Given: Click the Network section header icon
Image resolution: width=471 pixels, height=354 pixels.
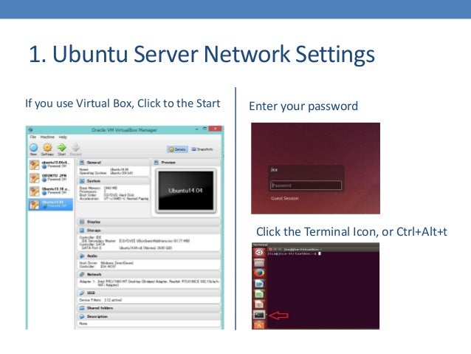Looking at the screenshot, I should pyautogui.click(x=82, y=274).
